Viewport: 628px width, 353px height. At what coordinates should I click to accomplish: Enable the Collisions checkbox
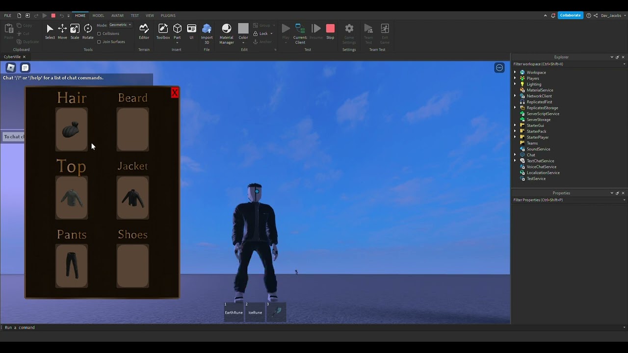pos(99,33)
